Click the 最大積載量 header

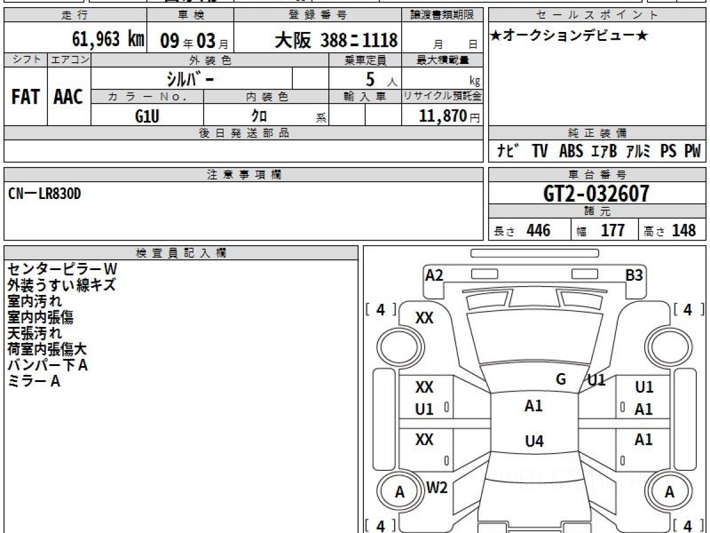pos(442,60)
